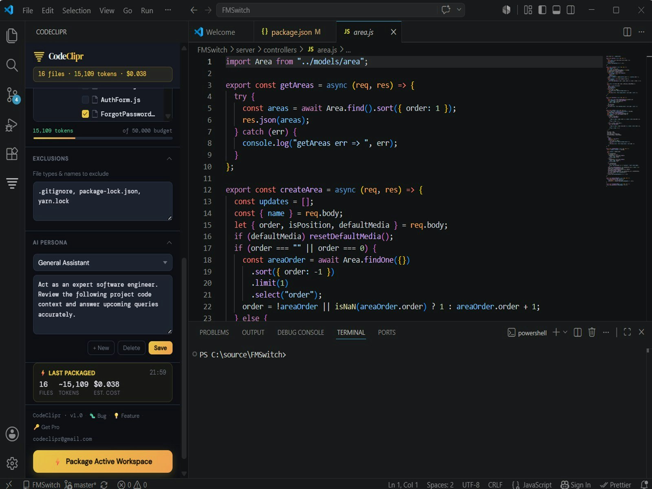Open the Accounts icon in activity bar
652x489 pixels.
coord(12,434)
